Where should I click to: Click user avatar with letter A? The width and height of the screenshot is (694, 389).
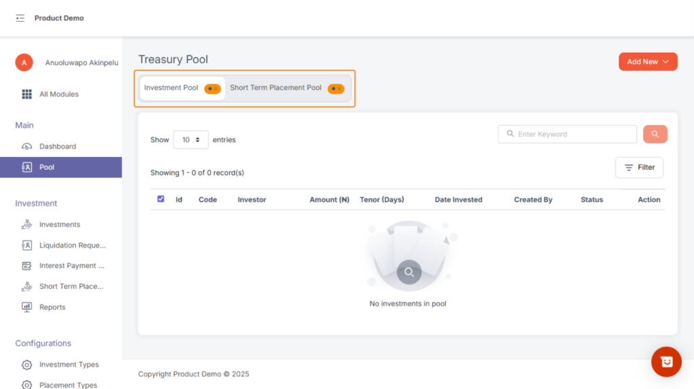point(24,62)
